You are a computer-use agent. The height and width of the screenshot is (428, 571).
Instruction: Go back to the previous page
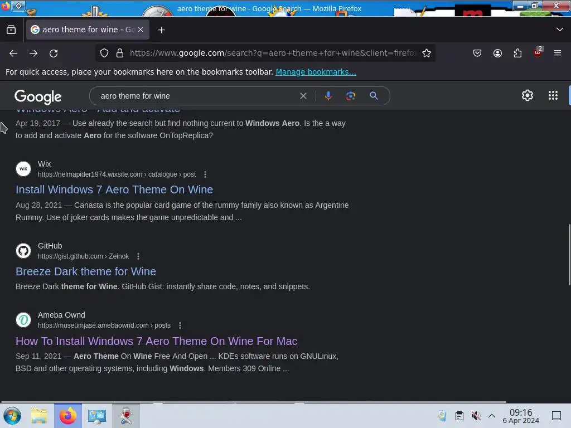[13, 53]
